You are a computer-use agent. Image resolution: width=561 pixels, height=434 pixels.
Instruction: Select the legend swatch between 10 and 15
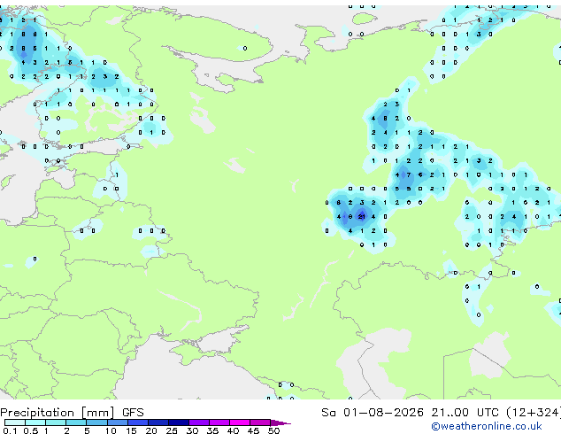118,422
